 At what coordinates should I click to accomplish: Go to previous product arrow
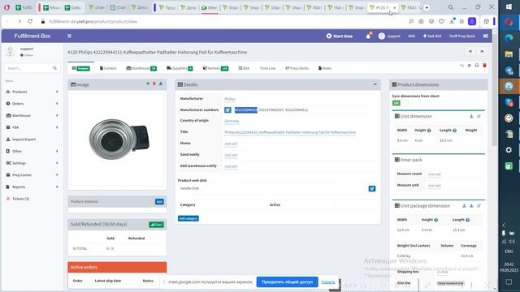pos(470,51)
